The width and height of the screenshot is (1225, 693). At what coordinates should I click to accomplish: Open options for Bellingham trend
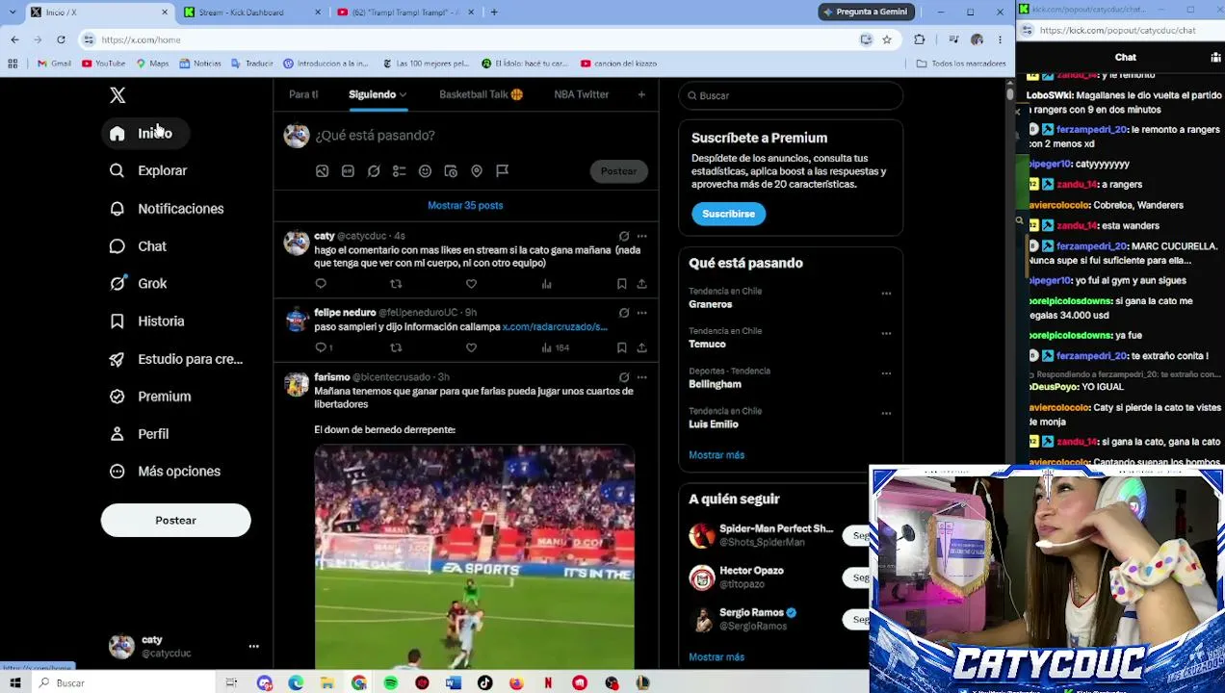886,374
